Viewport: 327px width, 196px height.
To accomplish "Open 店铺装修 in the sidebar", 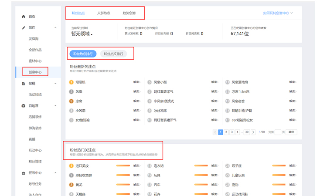I will click(x=35, y=117).
